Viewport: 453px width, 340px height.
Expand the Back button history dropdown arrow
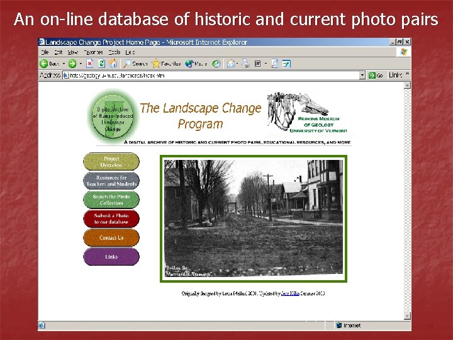pos(64,64)
